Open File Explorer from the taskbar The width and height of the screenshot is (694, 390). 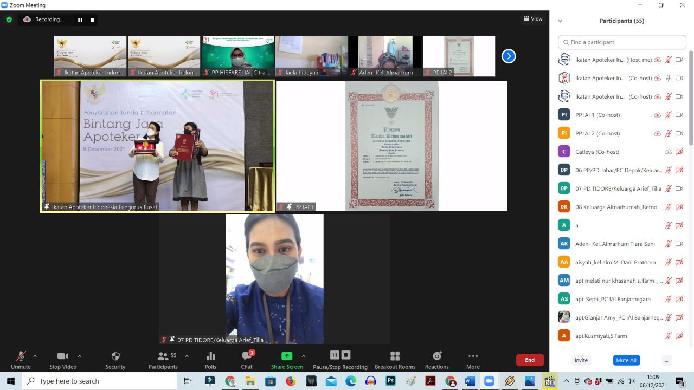click(x=250, y=381)
